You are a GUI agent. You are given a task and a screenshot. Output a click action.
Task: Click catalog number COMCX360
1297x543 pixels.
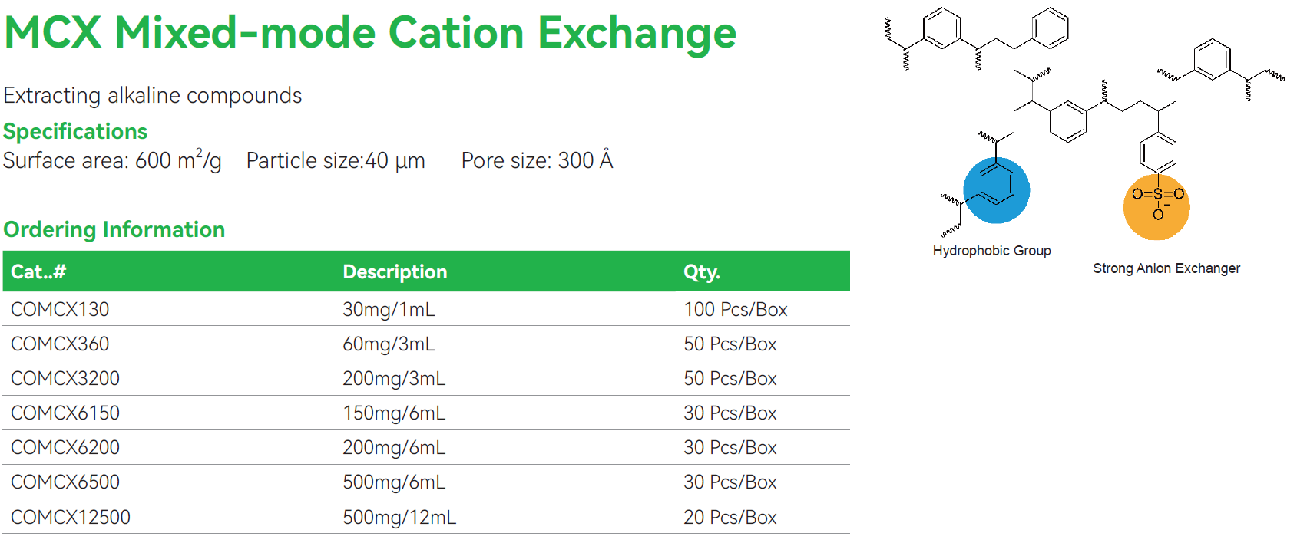click(60, 344)
